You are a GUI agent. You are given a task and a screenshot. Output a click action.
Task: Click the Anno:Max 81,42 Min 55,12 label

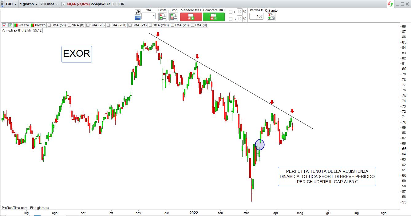(x=22, y=31)
